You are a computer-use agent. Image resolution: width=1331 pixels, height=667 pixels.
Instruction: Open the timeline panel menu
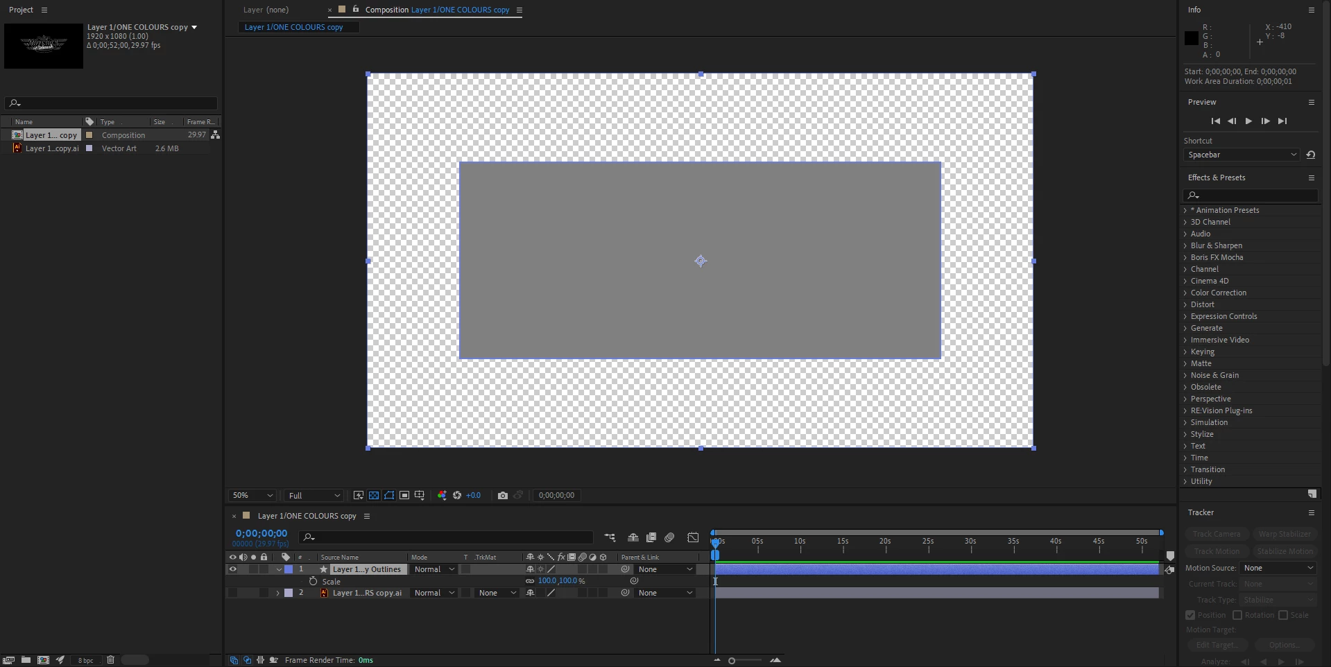(367, 516)
